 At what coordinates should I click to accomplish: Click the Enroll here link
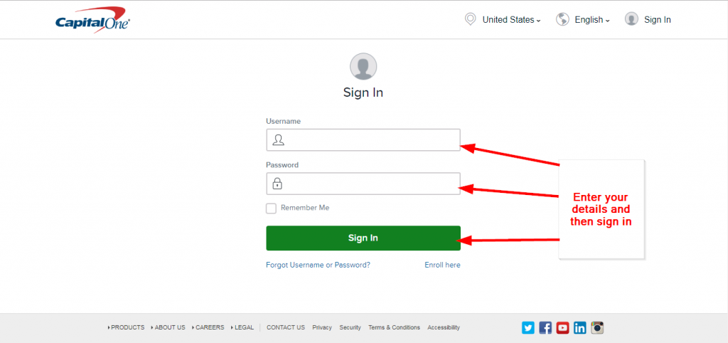tap(442, 265)
